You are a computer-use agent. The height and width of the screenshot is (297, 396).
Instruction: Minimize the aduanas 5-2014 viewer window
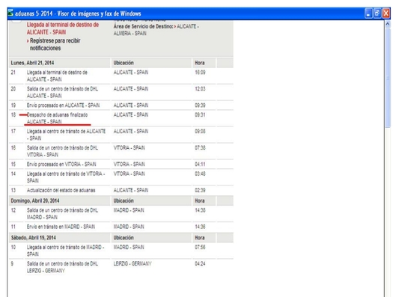point(368,13)
